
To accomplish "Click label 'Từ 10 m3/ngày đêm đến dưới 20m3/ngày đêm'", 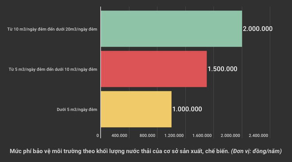I will coord(52,29).
